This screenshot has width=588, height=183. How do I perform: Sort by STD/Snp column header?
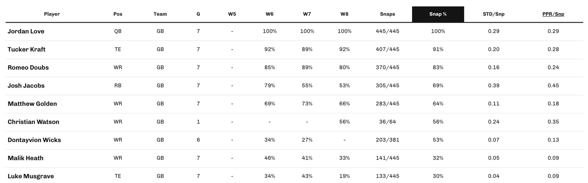493,14
